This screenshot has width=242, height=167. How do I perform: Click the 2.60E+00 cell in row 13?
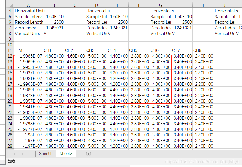tap(139, 61)
